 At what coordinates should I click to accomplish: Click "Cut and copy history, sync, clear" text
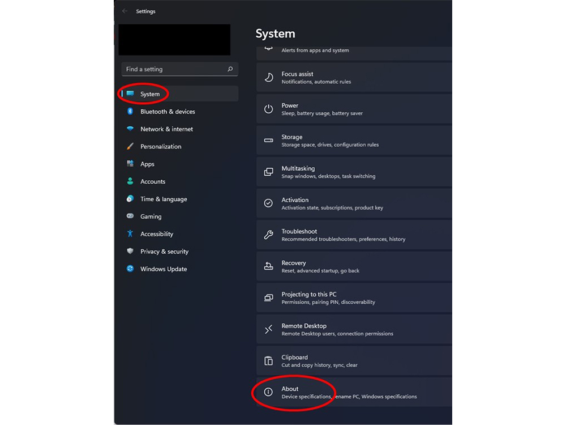(x=319, y=365)
